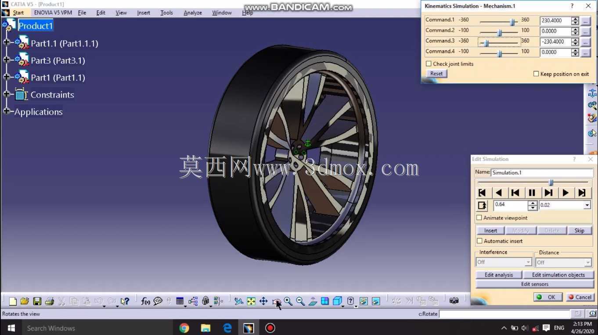Click the Save floppy disk icon
598x335 pixels.
point(37,301)
